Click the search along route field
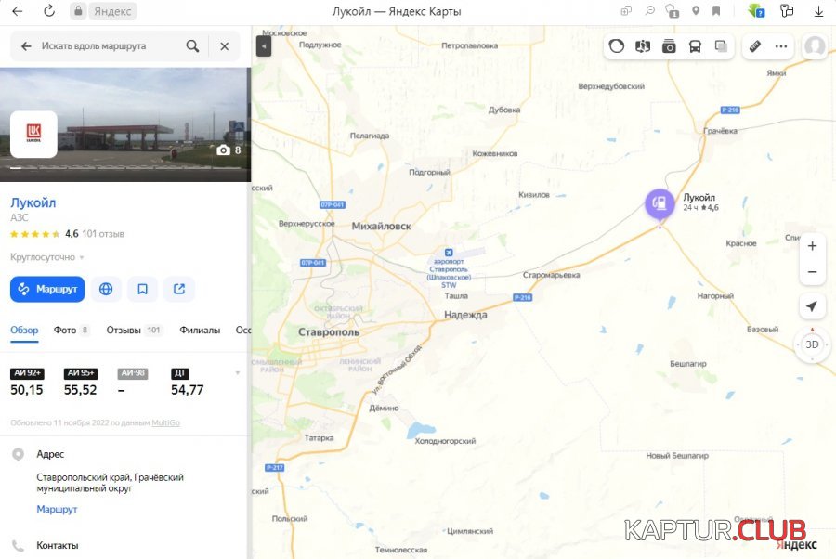 (x=107, y=45)
